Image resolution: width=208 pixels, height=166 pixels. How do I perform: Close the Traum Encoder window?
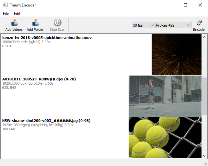[x=200, y=5]
